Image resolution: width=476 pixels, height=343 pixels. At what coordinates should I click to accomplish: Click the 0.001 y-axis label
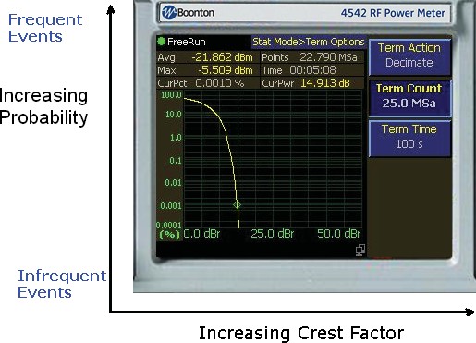[171, 205]
